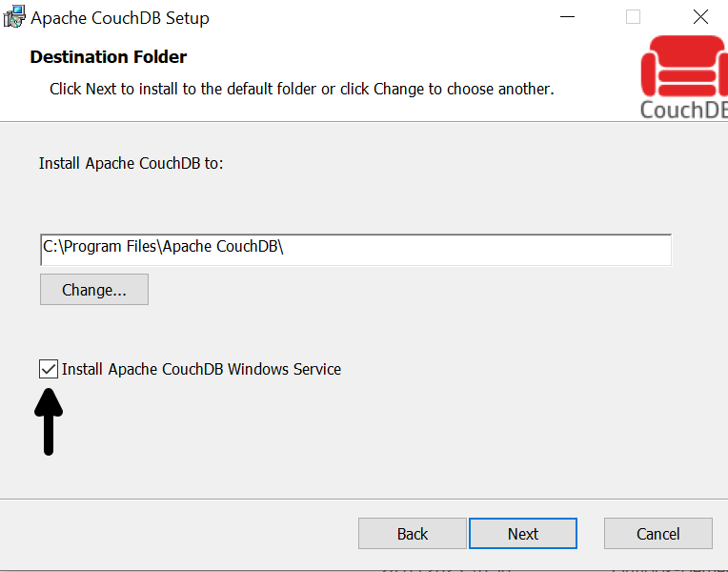Click the Install Apache CouchDB to: label
728x572 pixels.
[131, 163]
